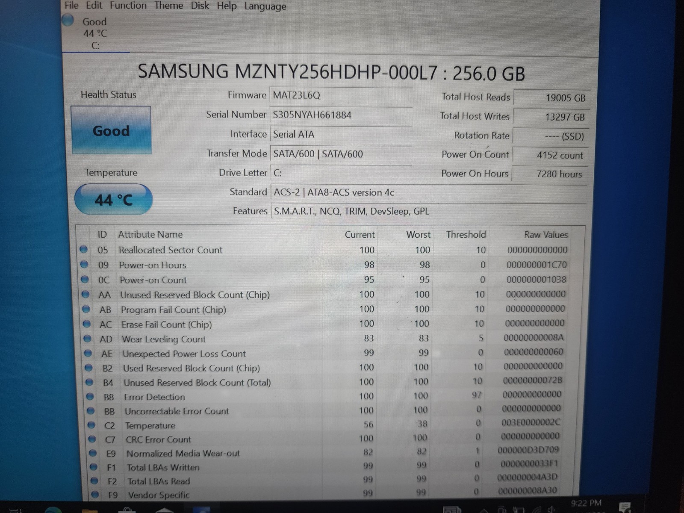Select the Reallocated Sector Count row name
Image resolution: width=684 pixels, height=513 pixels.
pos(171,250)
